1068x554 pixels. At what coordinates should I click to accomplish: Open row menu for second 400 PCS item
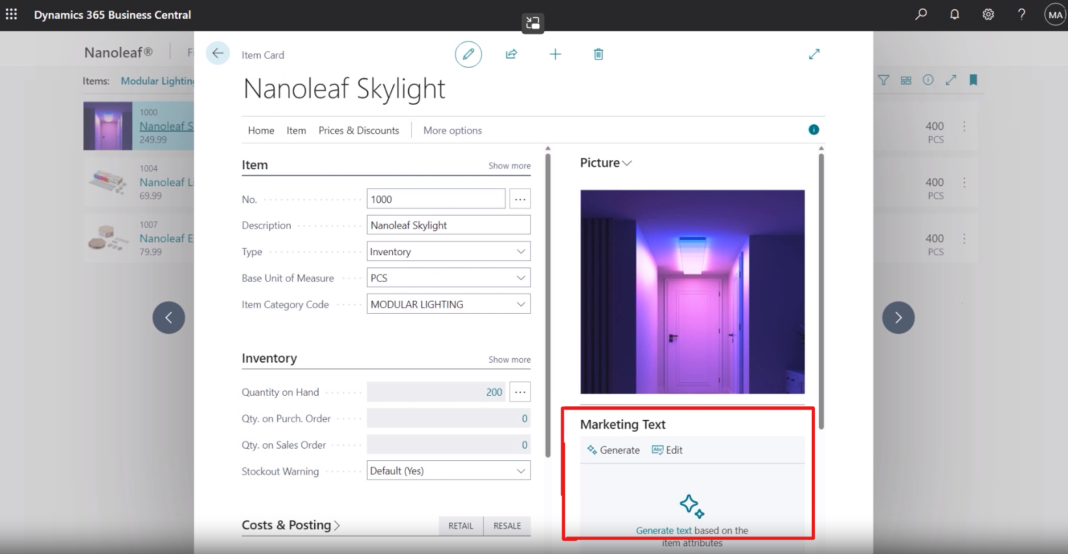click(964, 183)
